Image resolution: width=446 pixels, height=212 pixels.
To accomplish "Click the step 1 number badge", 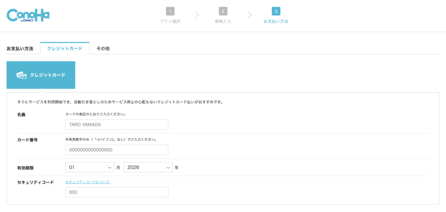I will click(170, 11).
